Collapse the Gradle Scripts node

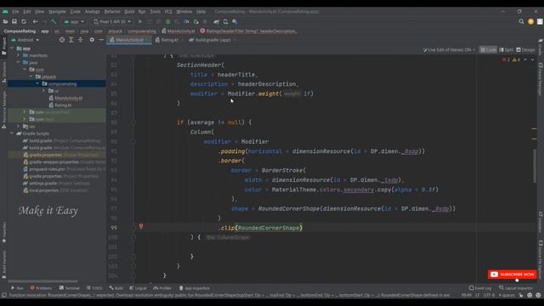[x=13, y=133]
